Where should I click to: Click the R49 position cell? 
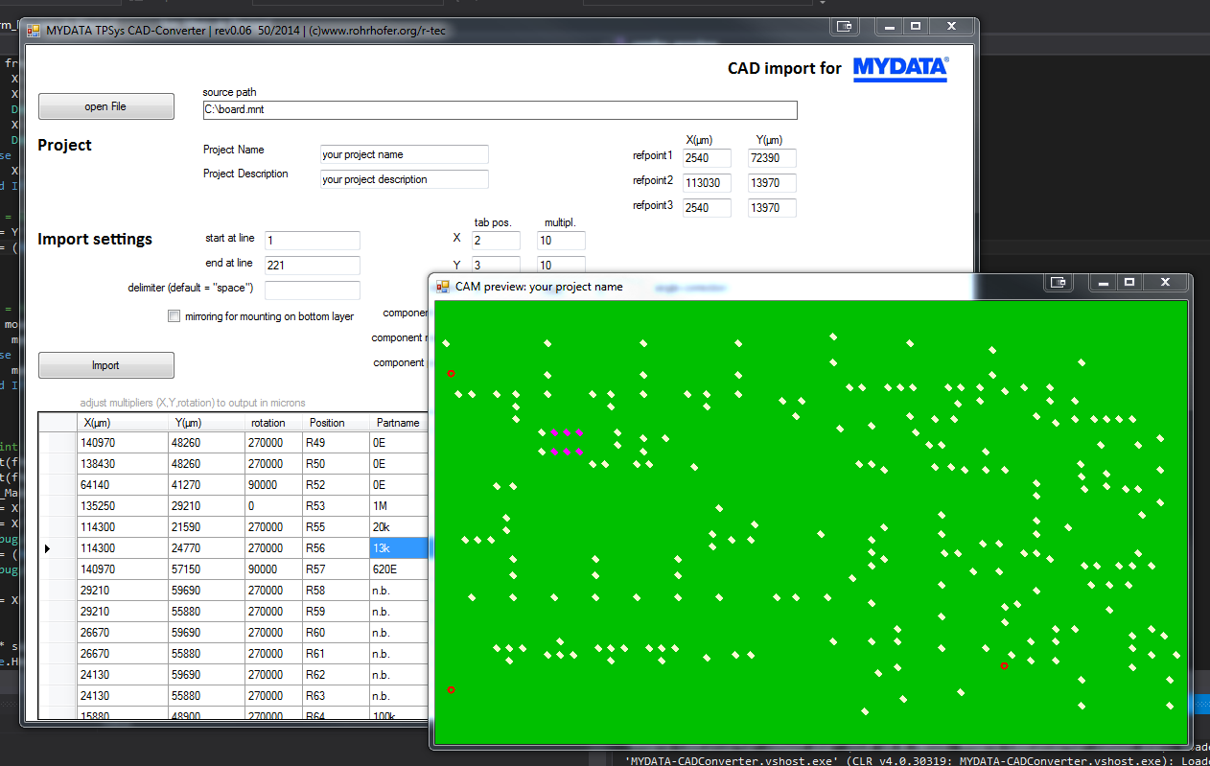tap(336, 443)
